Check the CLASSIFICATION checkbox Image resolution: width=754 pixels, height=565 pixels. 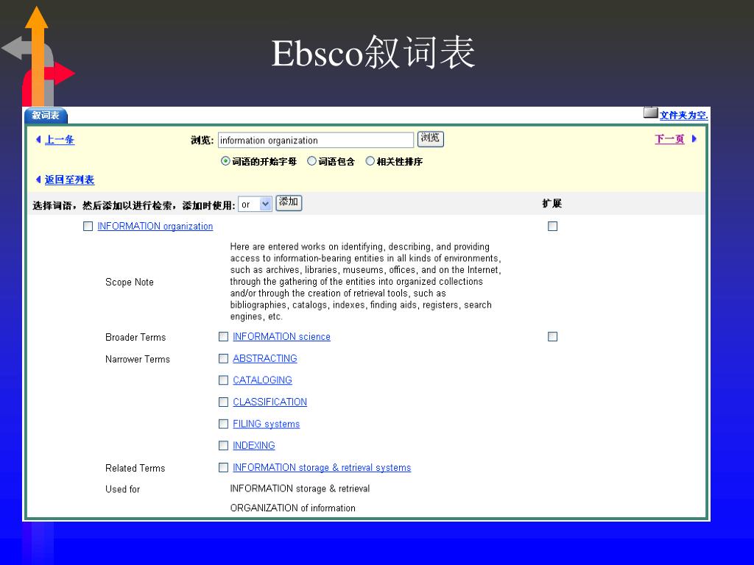pyautogui.click(x=223, y=402)
